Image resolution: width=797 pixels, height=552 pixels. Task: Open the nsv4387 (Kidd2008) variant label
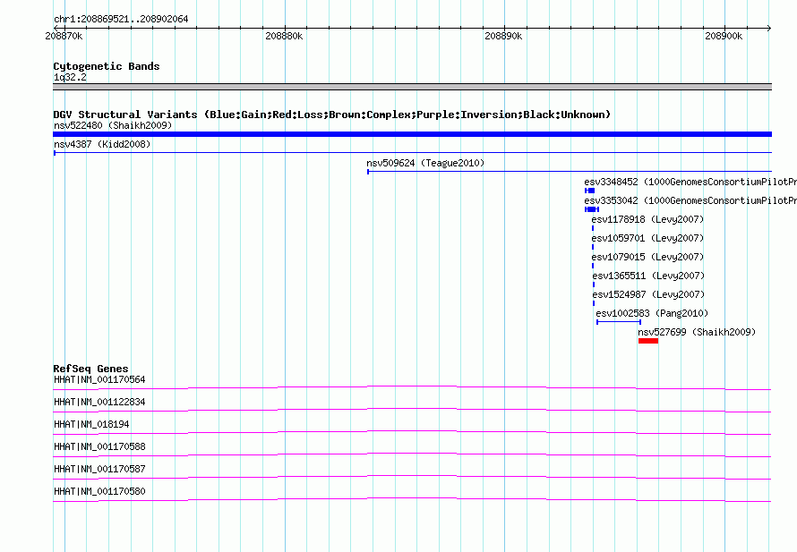click(102, 144)
